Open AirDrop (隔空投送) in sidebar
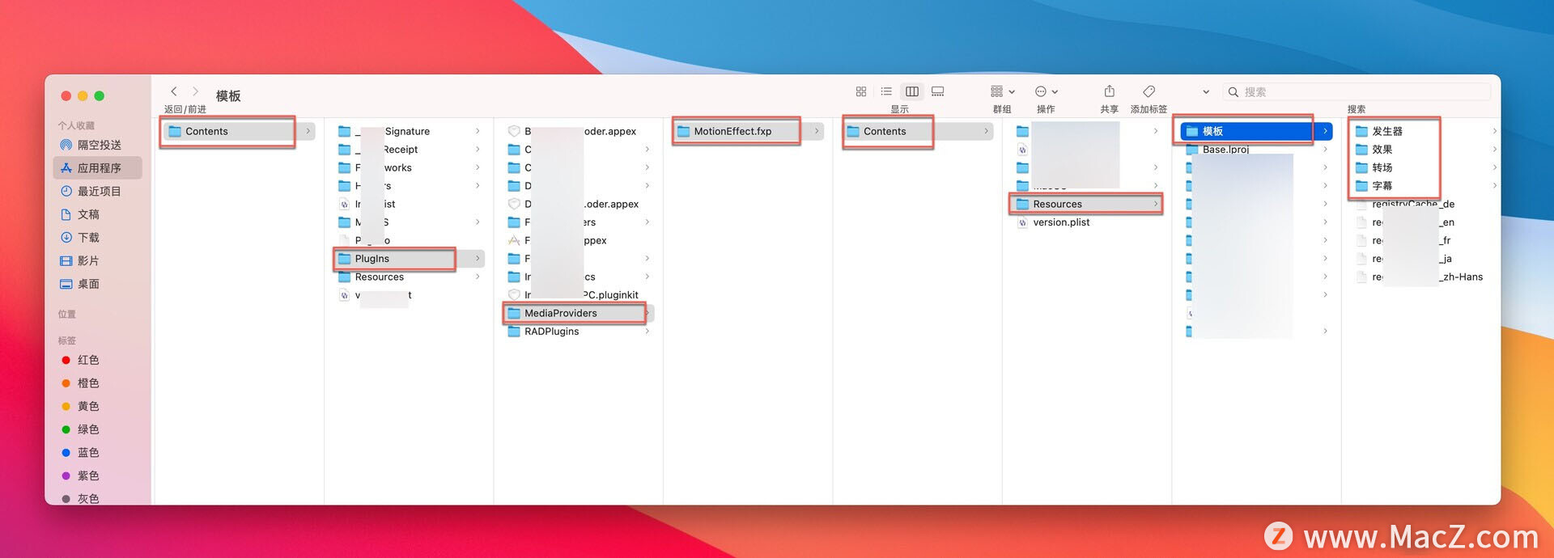Image resolution: width=1554 pixels, height=558 pixels. coord(99,145)
